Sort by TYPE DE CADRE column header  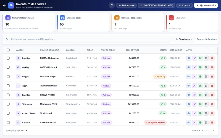tap(108, 50)
